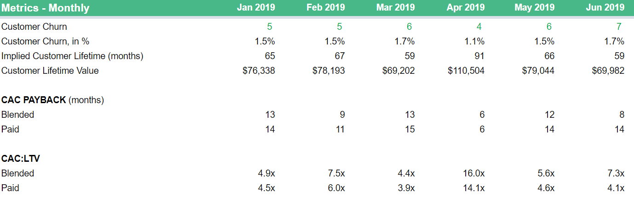634x198 pixels.
Task: Select the green Customer Churn value 7
Action: pos(619,27)
